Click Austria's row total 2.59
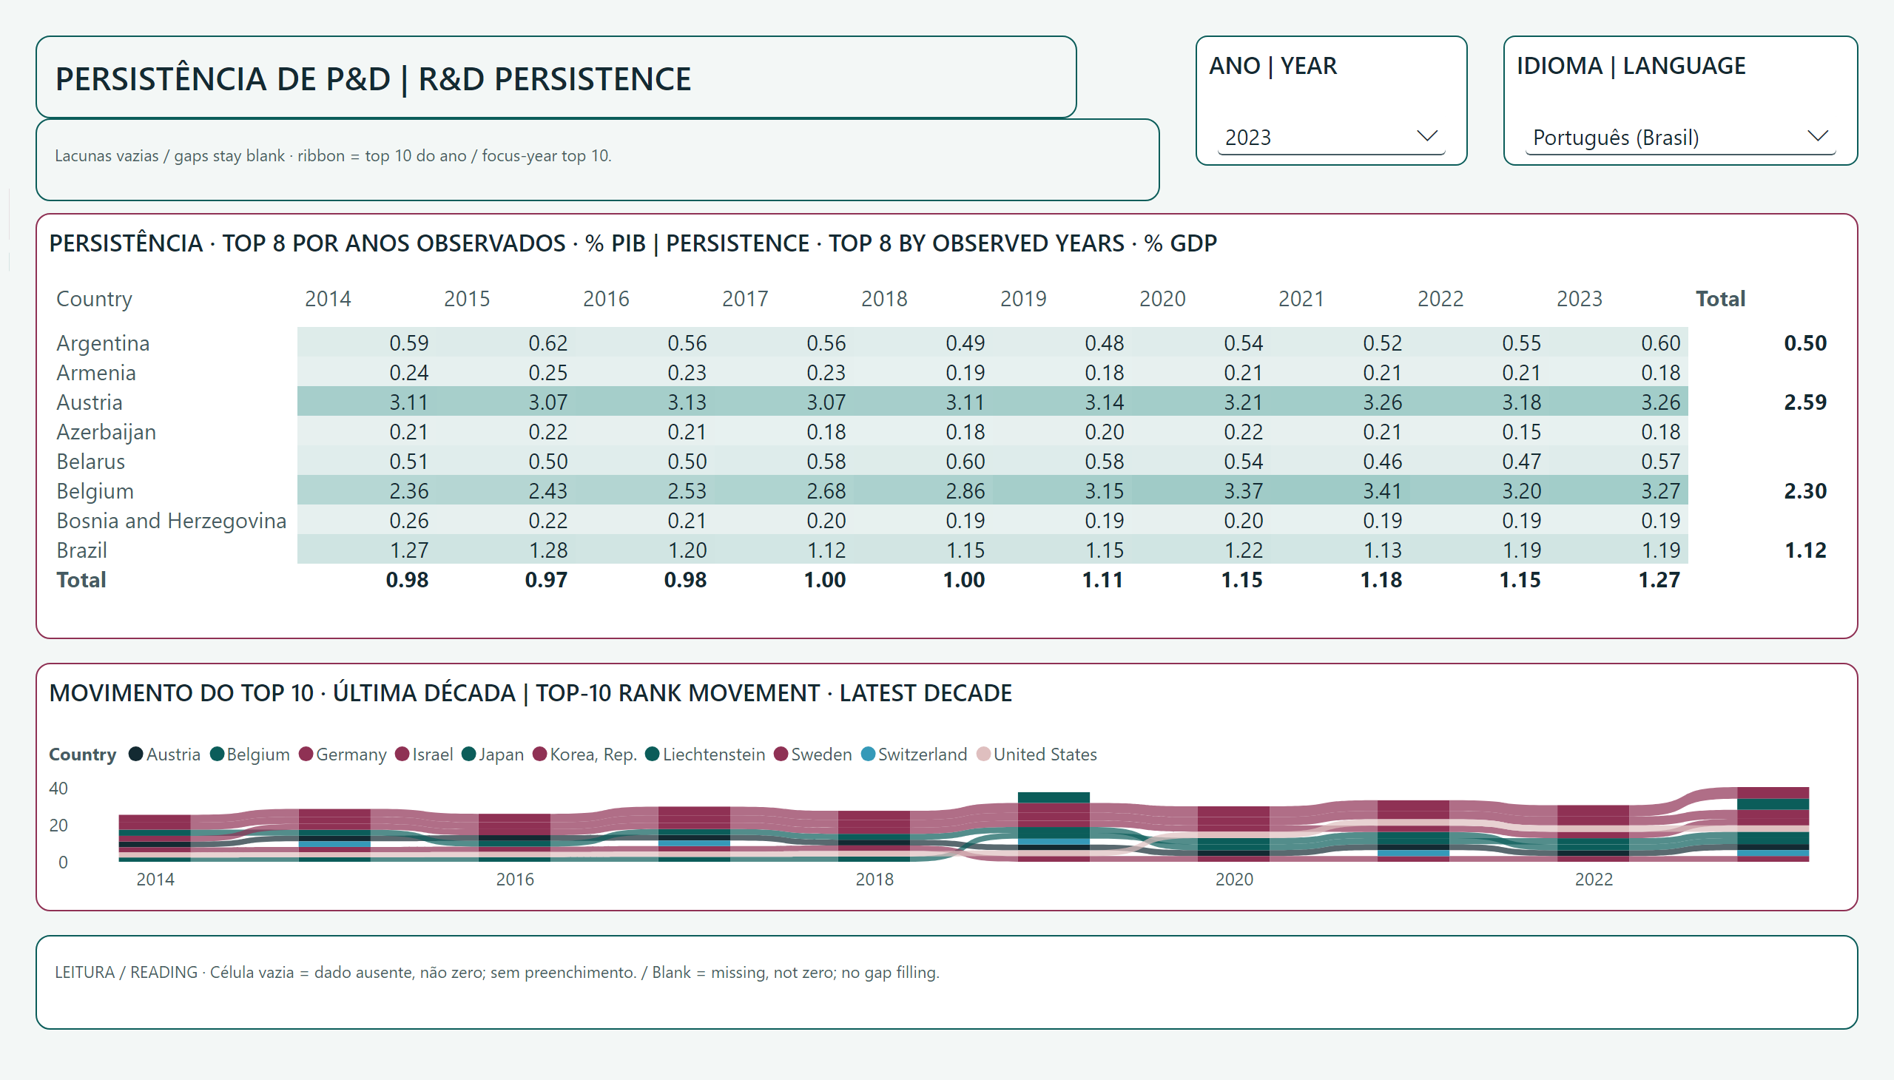Screen dimensions: 1894x1080 1805,402
